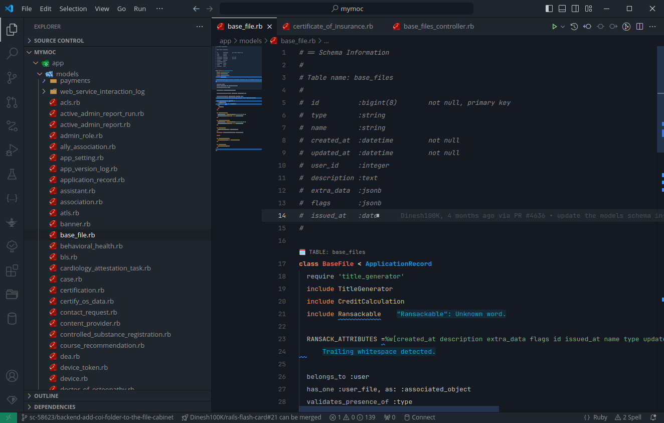664x423 pixels.
Task: Click the 2 Spell status item
Action: (x=628, y=417)
